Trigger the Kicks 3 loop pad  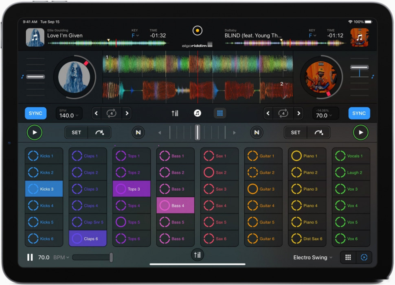point(44,189)
